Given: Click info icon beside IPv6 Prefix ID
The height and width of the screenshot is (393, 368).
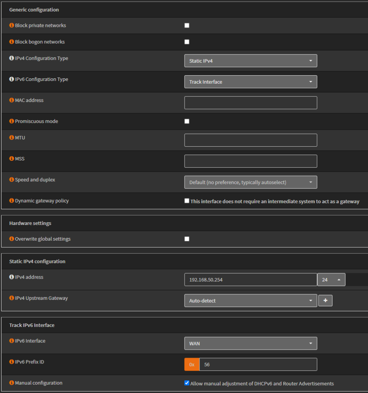Looking at the screenshot, I should point(12,362).
